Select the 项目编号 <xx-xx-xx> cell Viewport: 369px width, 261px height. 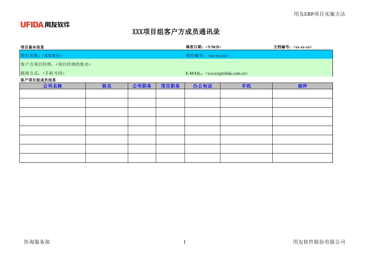coord(207,56)
